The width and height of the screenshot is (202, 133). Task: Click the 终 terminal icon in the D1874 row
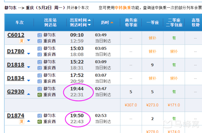[40, 122]
